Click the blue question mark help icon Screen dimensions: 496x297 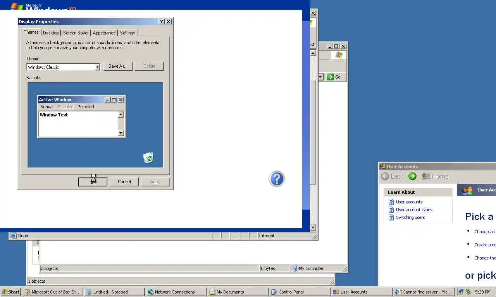tap(277, 179)
